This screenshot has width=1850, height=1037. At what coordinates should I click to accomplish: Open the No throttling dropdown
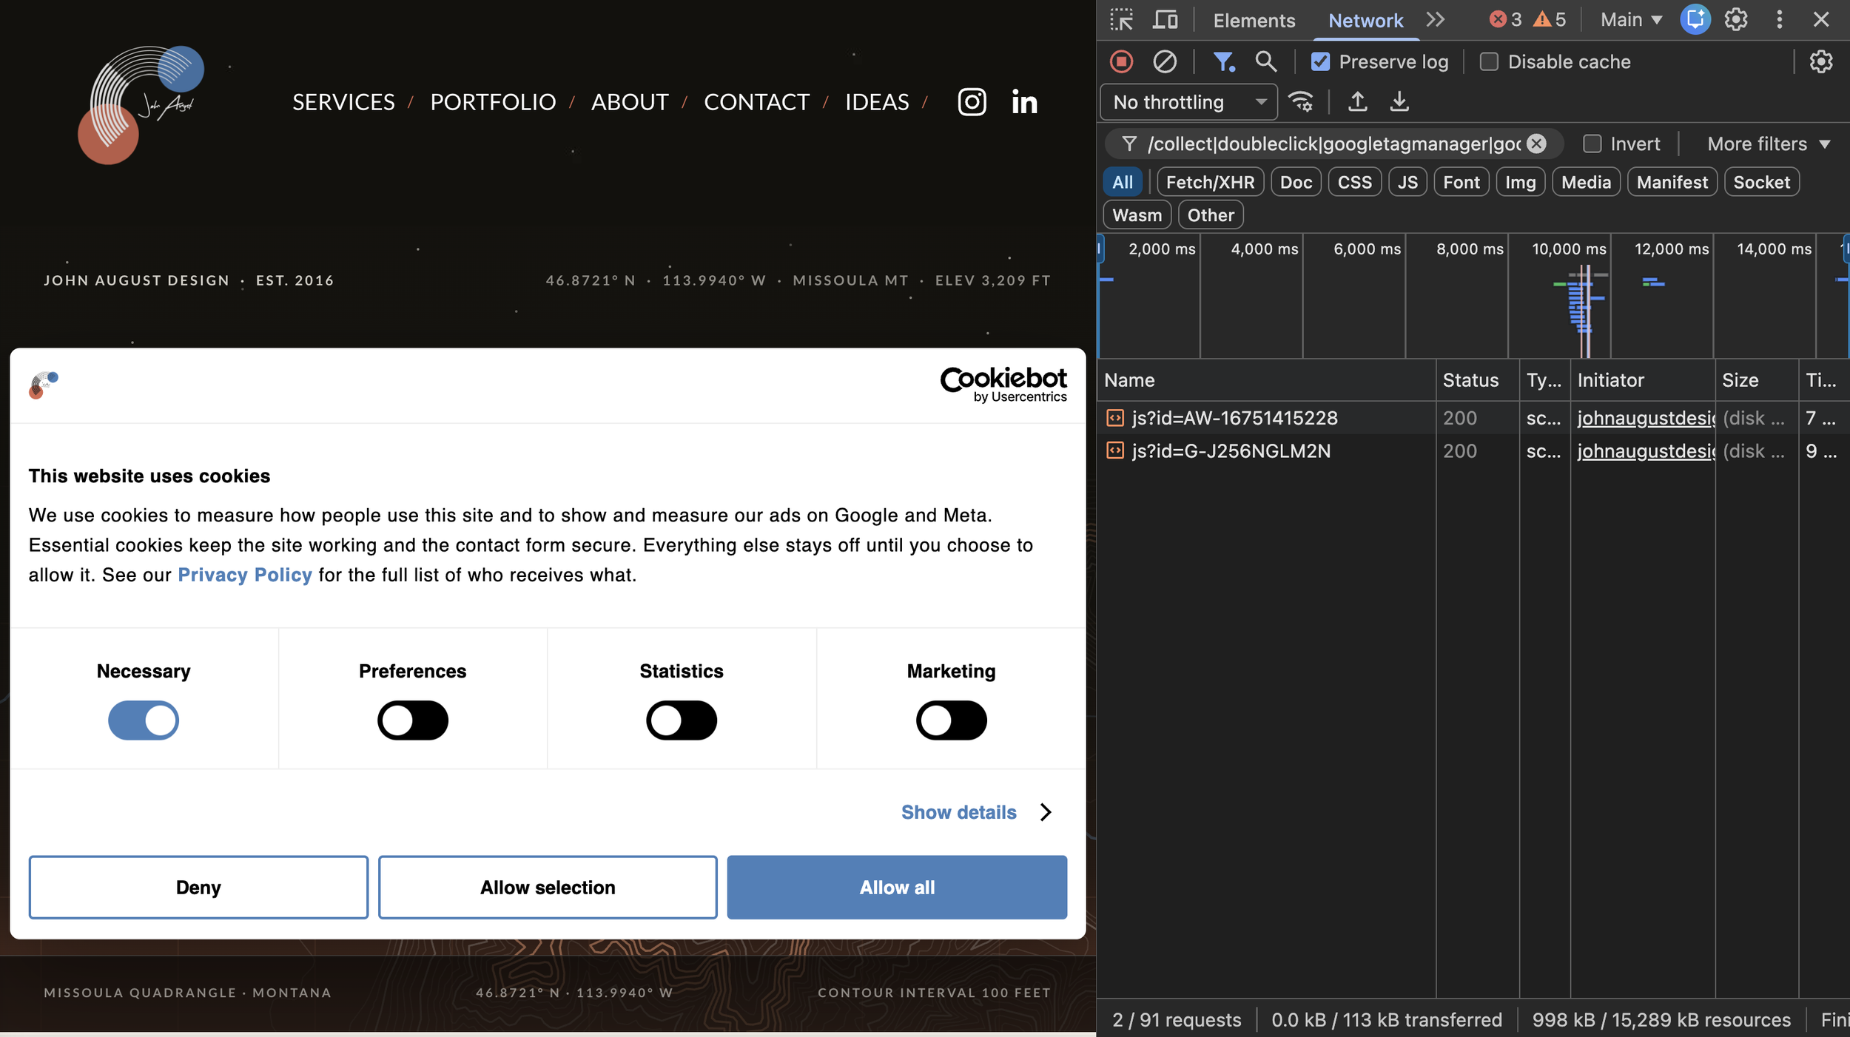(x=1189, y=102)
